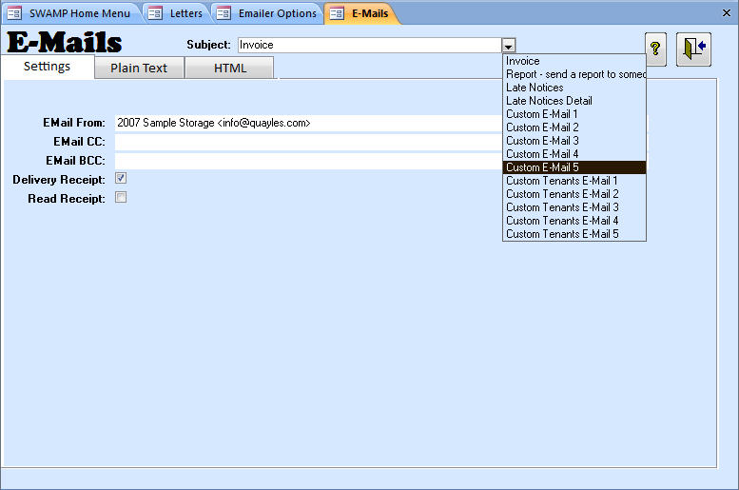
Task: Pick Late Notices Detail option
Action: tap(574, 101)
